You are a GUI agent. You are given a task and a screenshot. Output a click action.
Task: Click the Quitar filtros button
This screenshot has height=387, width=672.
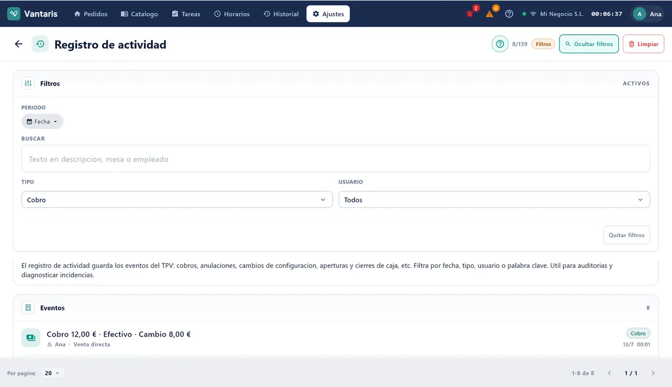point(627,235)
